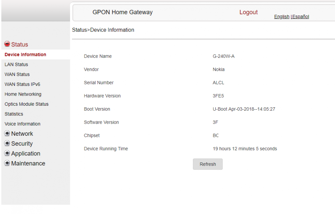Open the Status menu heading
This screenshot has height=214, width=335.
point(20,44)
